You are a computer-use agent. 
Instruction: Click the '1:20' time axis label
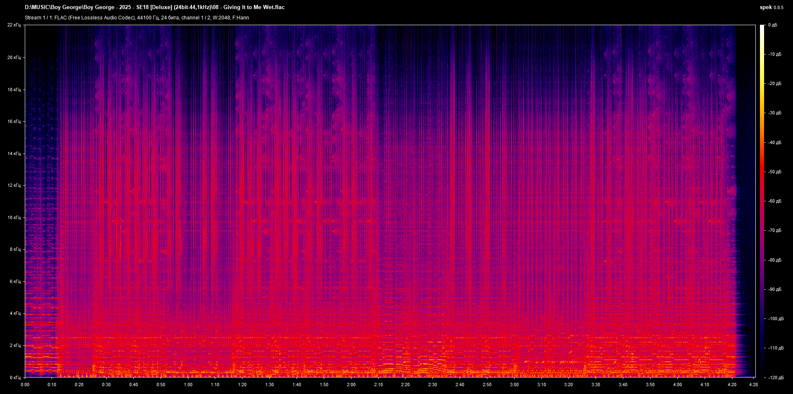(242, 385)
